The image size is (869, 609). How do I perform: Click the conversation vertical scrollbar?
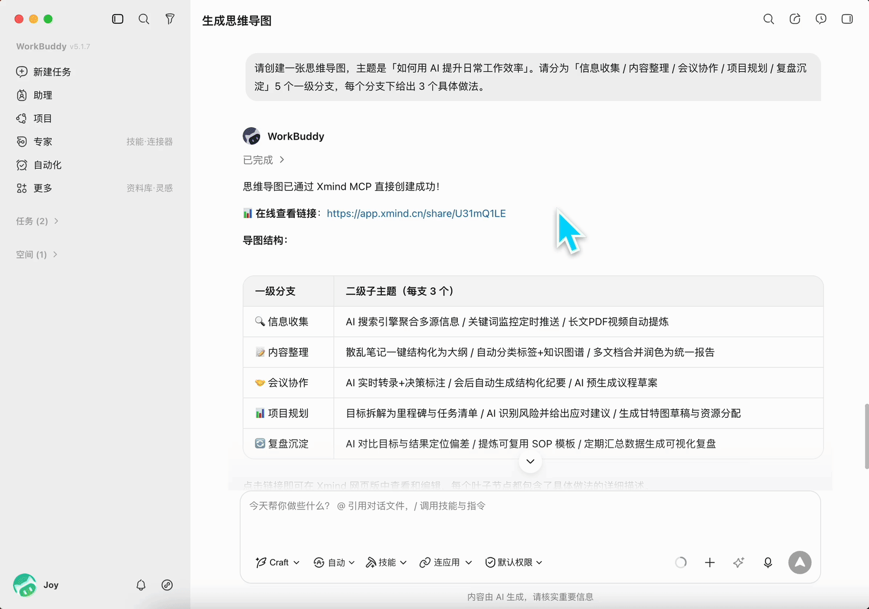866,436
